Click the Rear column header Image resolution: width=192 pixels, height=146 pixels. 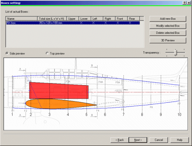click(x=133, y=19)
